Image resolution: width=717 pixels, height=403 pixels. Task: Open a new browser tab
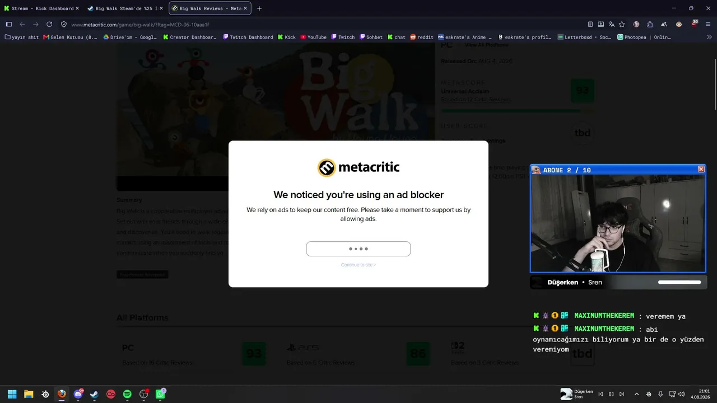click(259, 8)
